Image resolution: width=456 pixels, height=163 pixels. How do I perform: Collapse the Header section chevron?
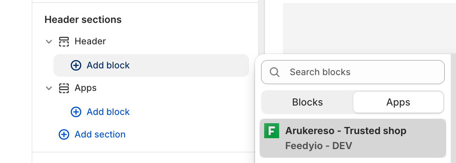point(49,41)
